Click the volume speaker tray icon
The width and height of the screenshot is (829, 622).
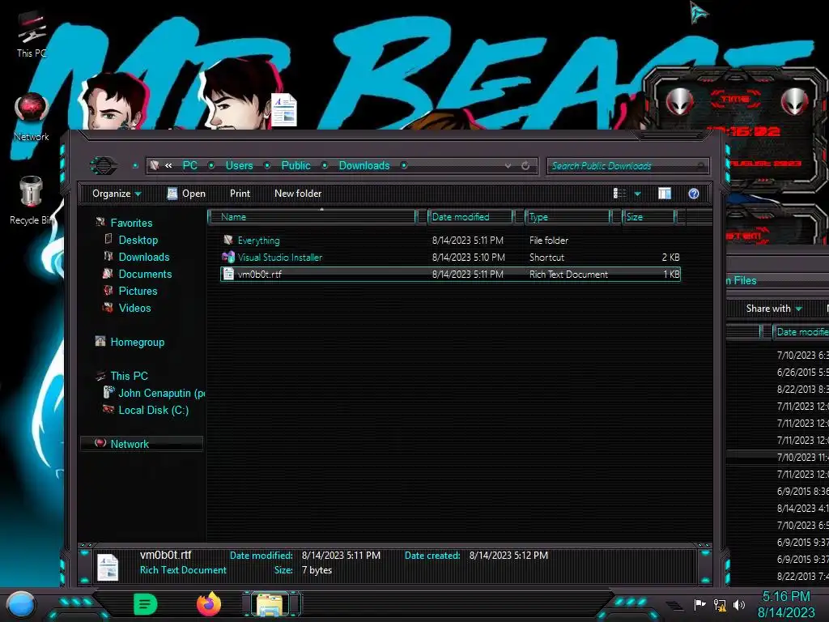[739, 604]
